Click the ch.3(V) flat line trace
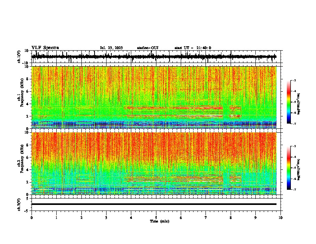Viewport: 316px width, 244px height. (x=154, y=204)
